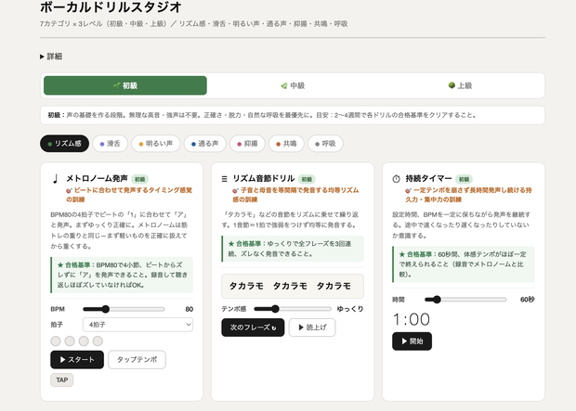Screen dimensions: 576x411
Task: Click the 初級 badge on リズム音節ドリル
Action: [307, 179]
